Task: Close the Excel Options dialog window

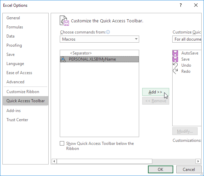Action: click(196, 5)
